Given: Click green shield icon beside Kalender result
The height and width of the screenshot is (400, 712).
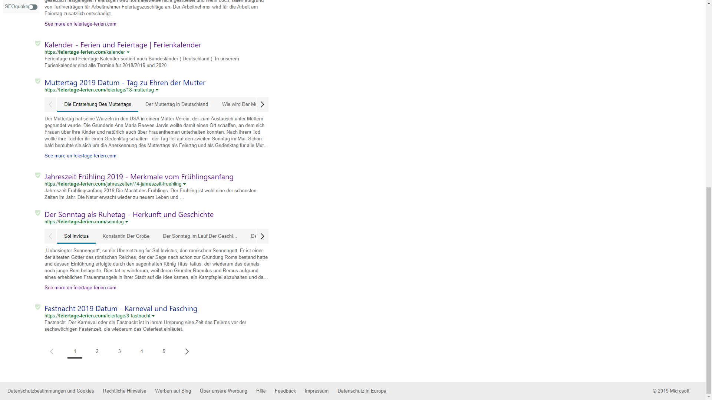Looking at the screenshot, I should click(38, 43).
